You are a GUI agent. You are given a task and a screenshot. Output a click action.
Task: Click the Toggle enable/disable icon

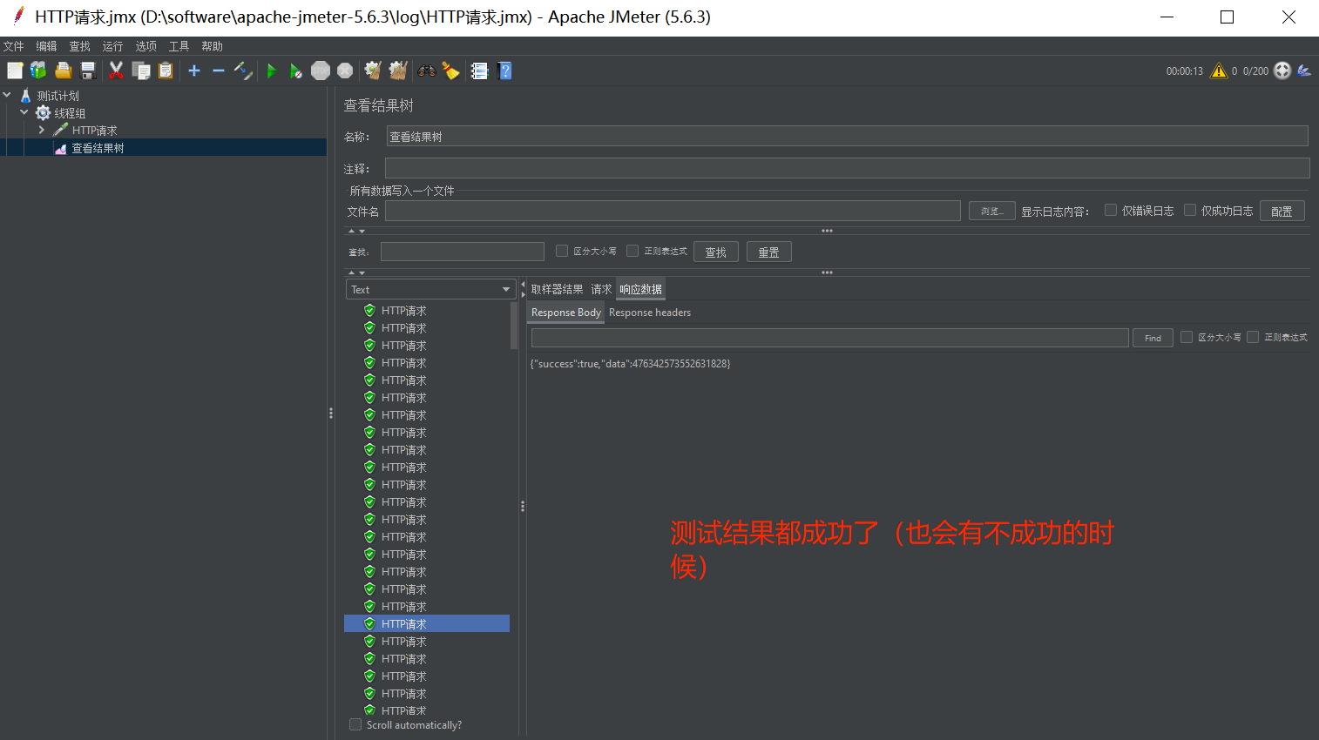coord(243,71)
